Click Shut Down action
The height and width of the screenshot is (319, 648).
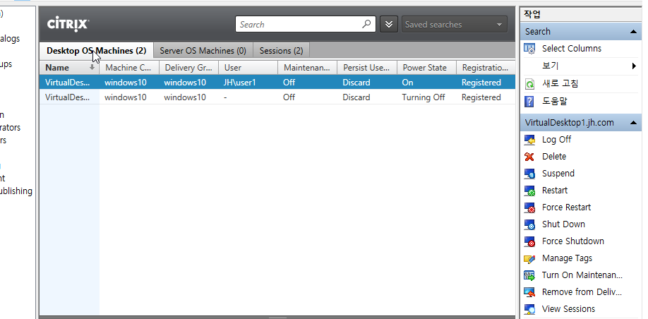(563, 224)
